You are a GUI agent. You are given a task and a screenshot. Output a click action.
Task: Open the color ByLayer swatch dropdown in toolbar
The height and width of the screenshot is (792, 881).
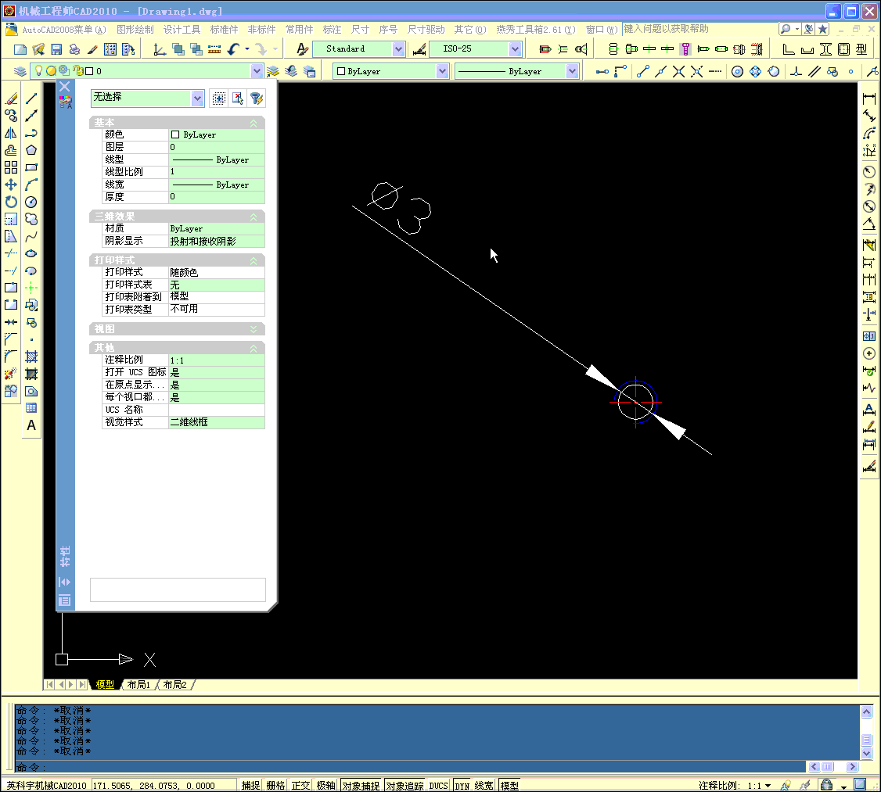tap(442, 71)
